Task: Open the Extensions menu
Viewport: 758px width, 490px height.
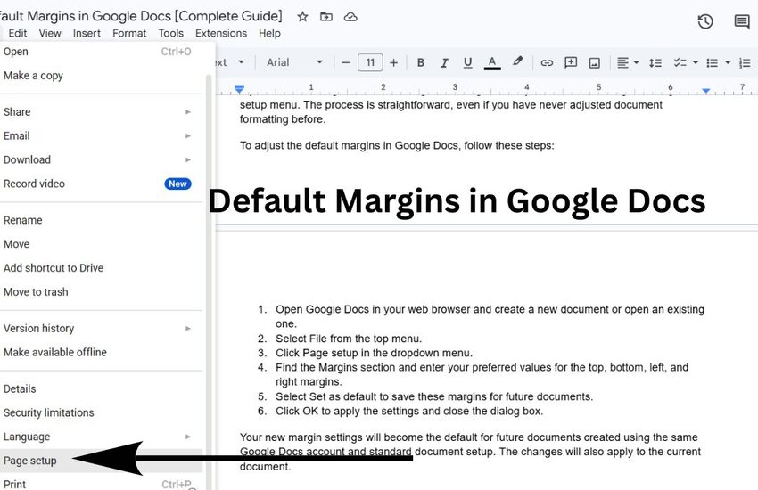Action: pos(221,33)
